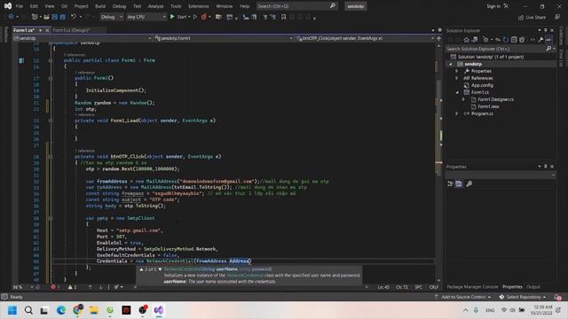Click View Code icon in Solution Explorer

[532, 40]
